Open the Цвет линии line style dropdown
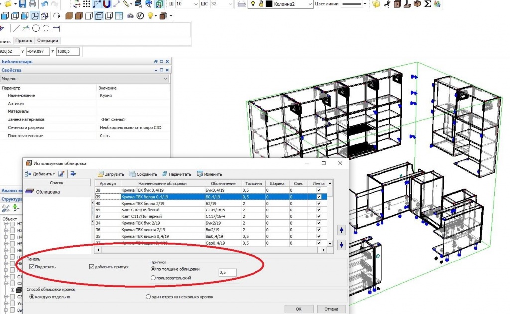This screenshot has width=510, height=314. point(365,4)
